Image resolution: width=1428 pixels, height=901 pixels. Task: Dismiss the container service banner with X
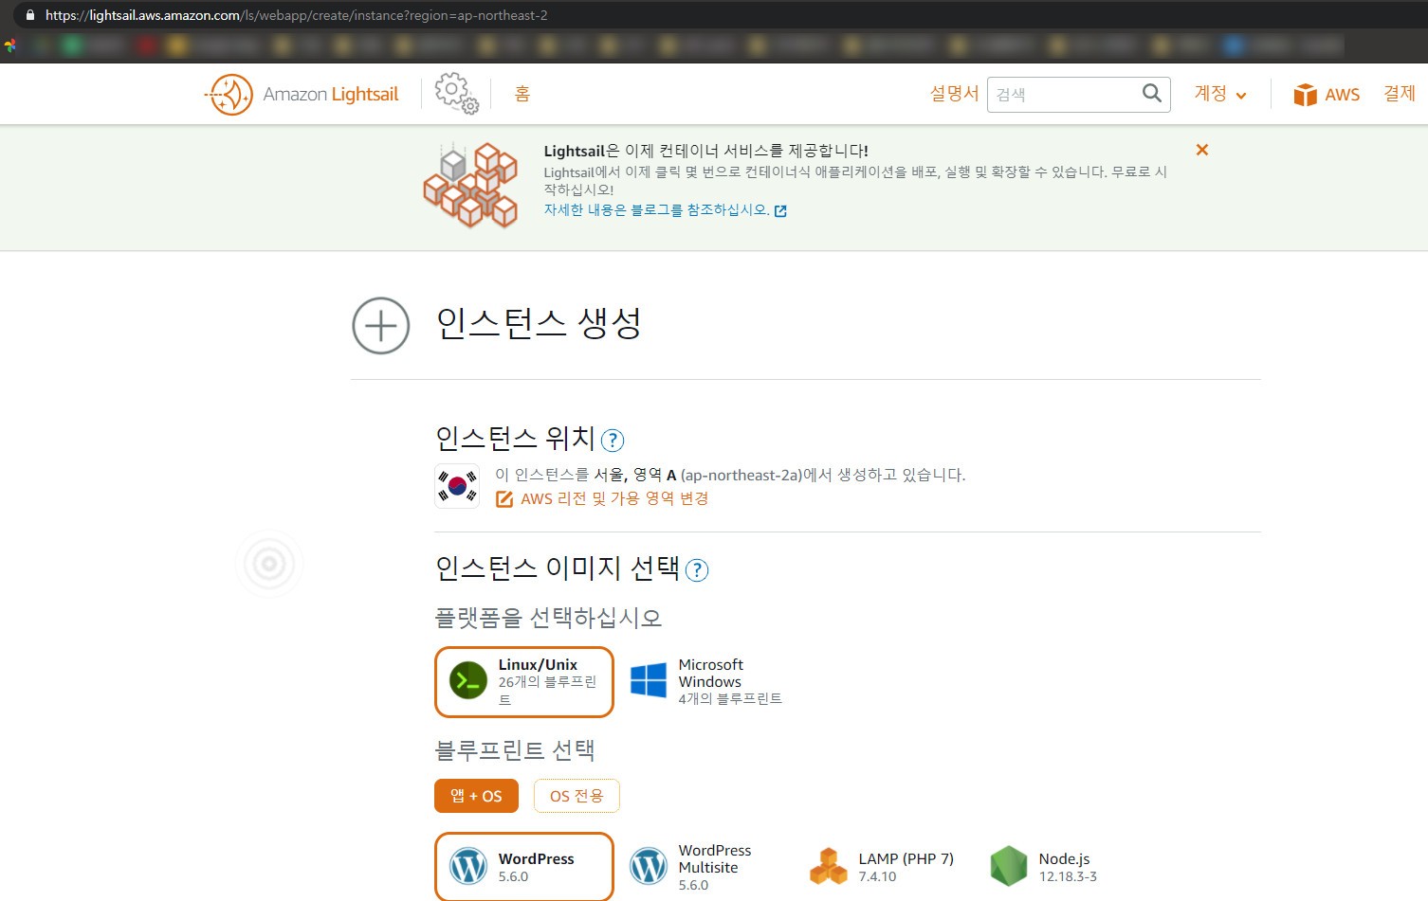point(1202,150)
